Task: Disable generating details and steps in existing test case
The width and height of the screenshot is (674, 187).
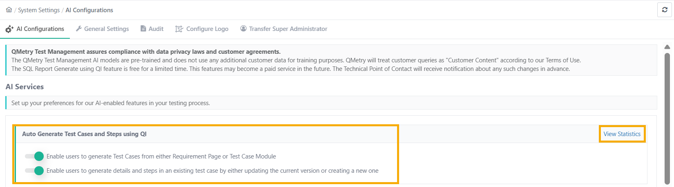Action: pyautogui.click(x=34, y=170)
